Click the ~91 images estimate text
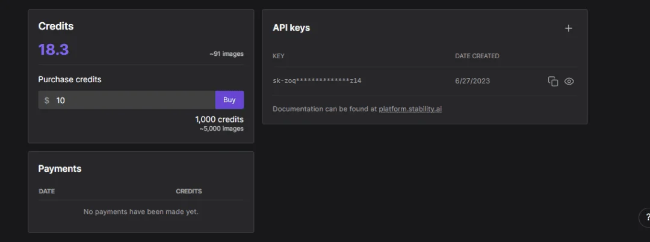This screenshot has width=650, height=242. coord(226,54)
